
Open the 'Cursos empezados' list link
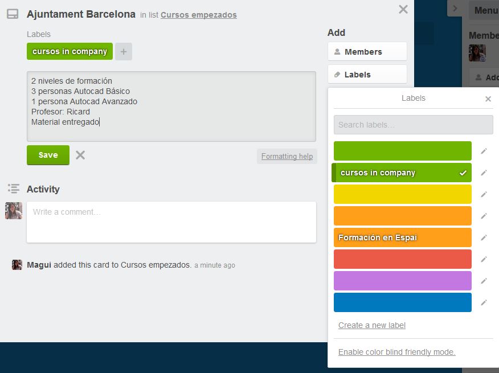198,15
